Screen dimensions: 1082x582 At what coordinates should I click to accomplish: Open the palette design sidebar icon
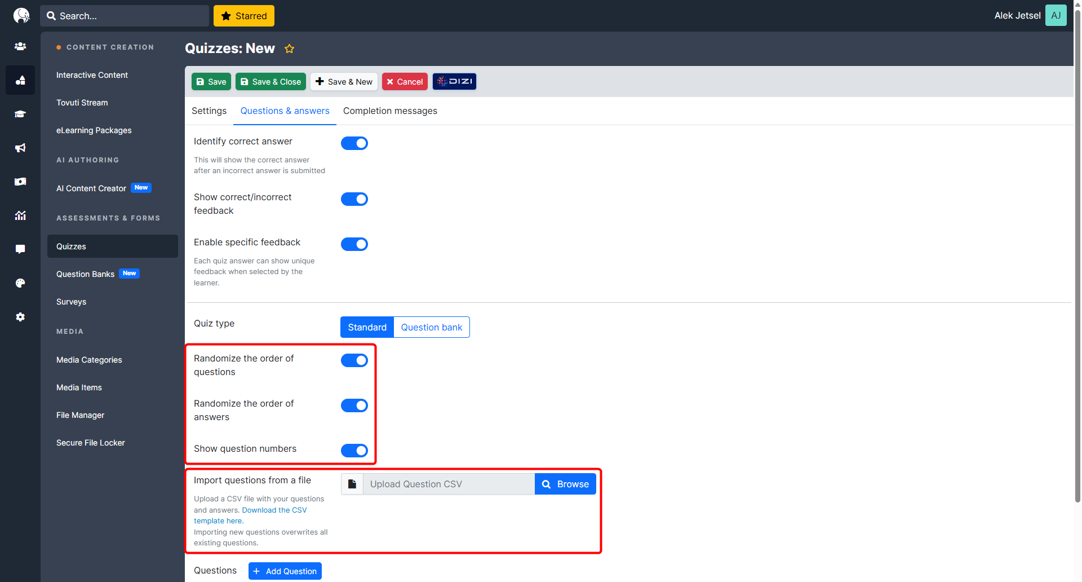point(20,283)
